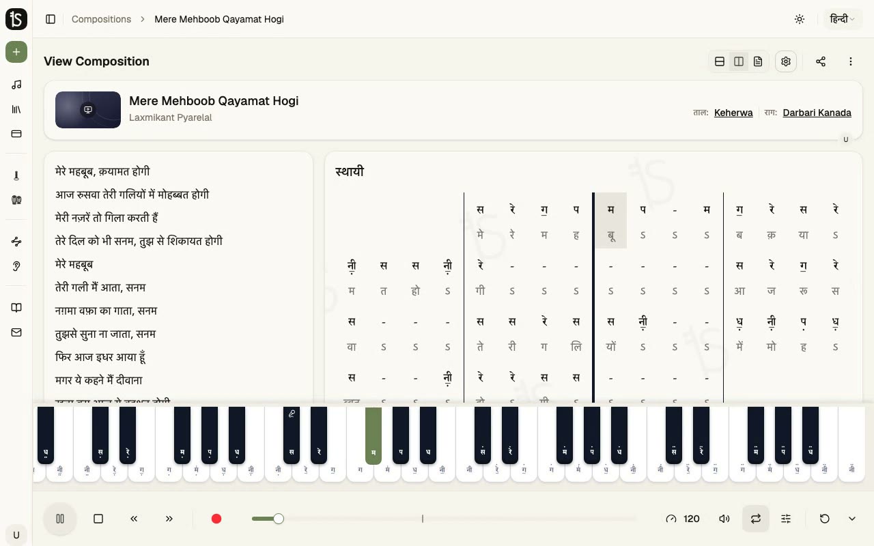Open the Keherwa taal link

(x=733, y=113)
